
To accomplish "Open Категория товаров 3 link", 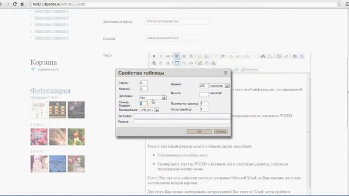I will (x=51, y=17).
